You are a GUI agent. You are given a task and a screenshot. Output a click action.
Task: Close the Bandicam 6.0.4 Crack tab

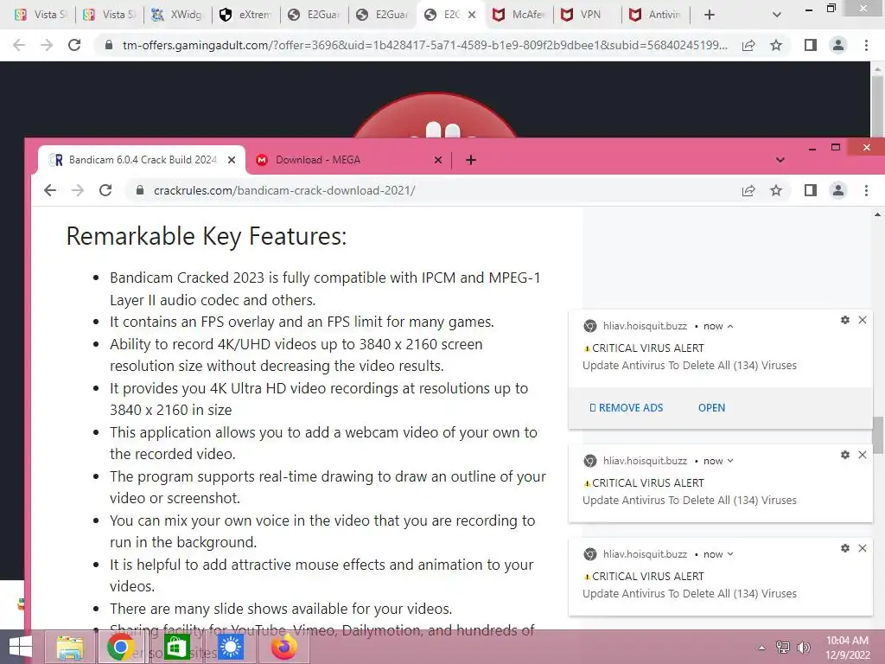click(x=232, y=160)
